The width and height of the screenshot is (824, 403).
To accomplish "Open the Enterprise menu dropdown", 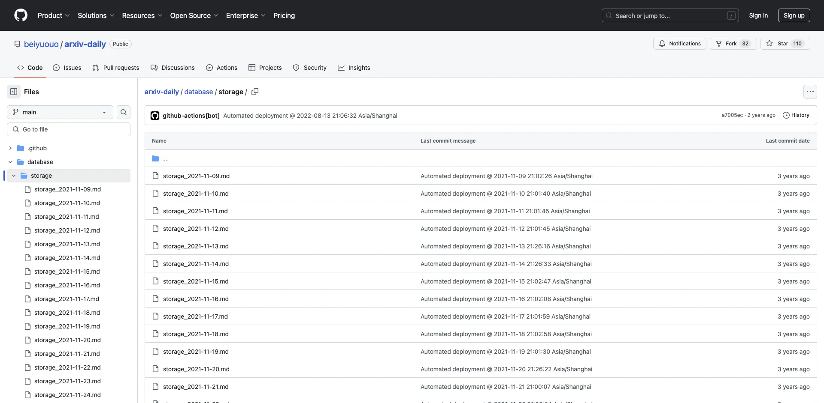I will coord(245,15).
